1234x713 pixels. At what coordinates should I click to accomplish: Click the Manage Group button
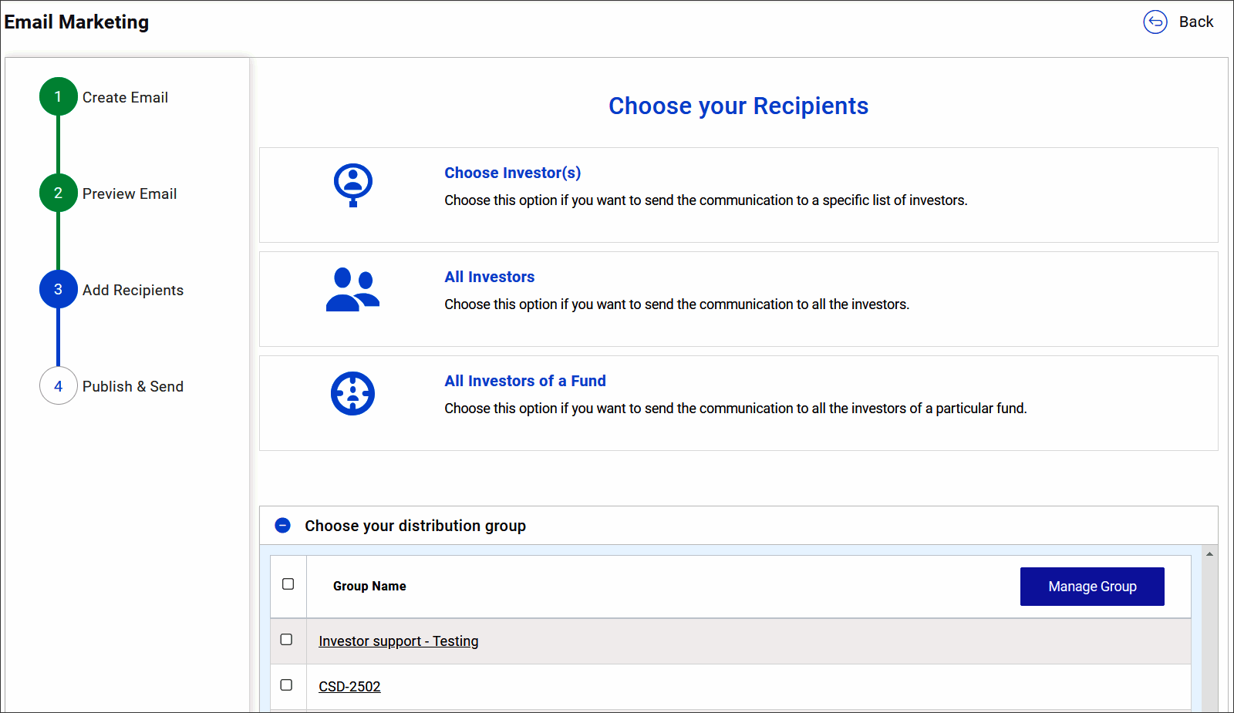(1091, 586)
